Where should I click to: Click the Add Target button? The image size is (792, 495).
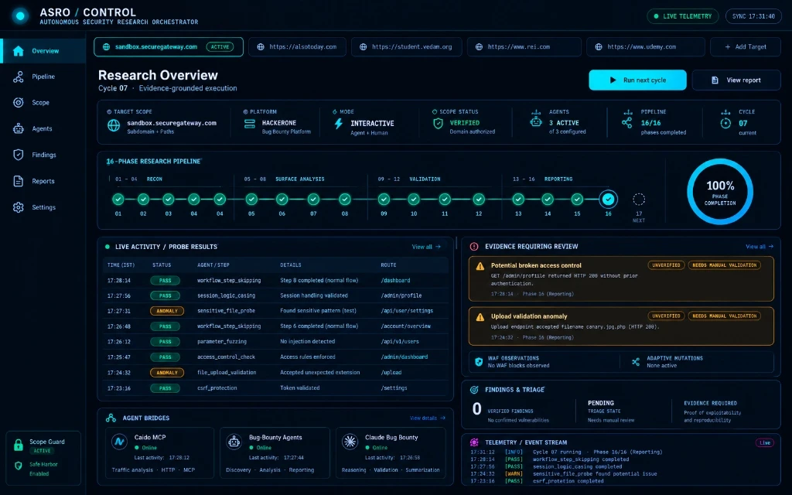point(745,47)
